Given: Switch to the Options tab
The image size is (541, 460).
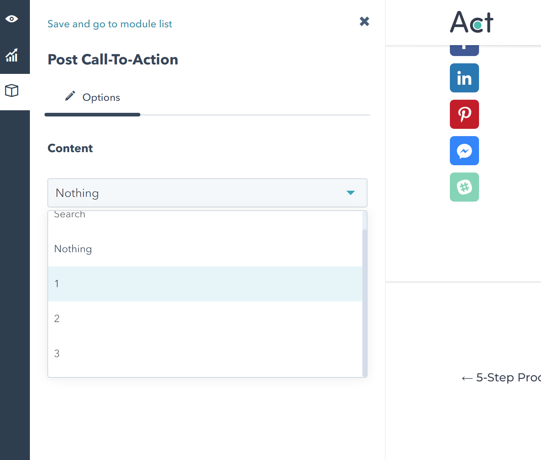Looking at the screenshot, I should click(101, 97).
